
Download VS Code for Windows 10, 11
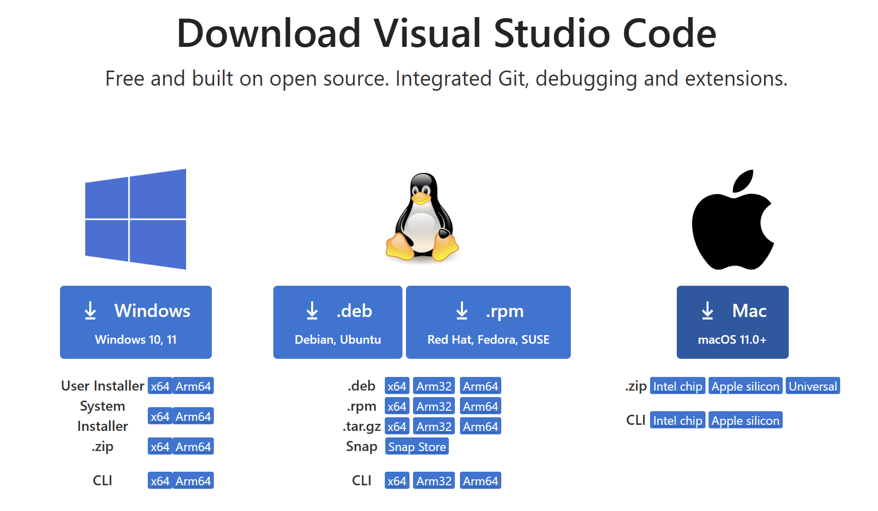click(136, 322)
